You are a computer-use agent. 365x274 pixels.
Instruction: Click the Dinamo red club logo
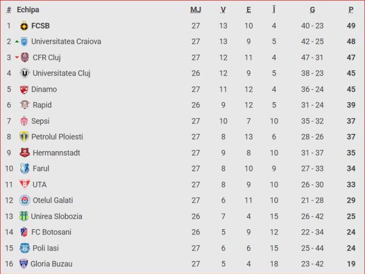coord(24,90)
